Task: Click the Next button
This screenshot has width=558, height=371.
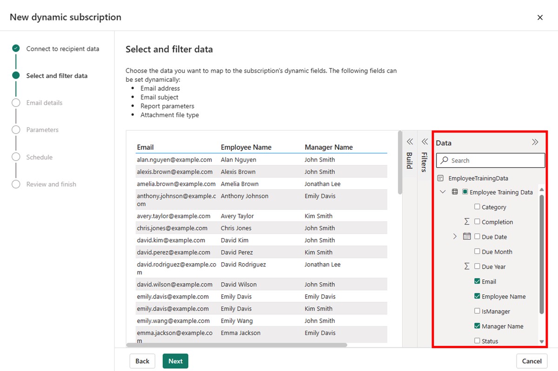Action: coord(175,361)
